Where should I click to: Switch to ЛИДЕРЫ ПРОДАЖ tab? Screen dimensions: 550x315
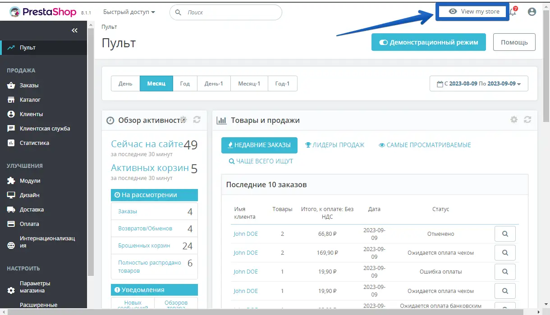coord(335,145)
